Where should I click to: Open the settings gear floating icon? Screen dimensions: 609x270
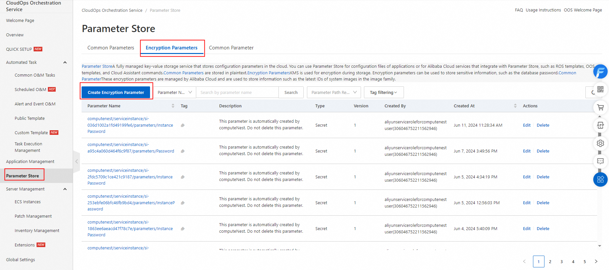(x=600, y=143)
